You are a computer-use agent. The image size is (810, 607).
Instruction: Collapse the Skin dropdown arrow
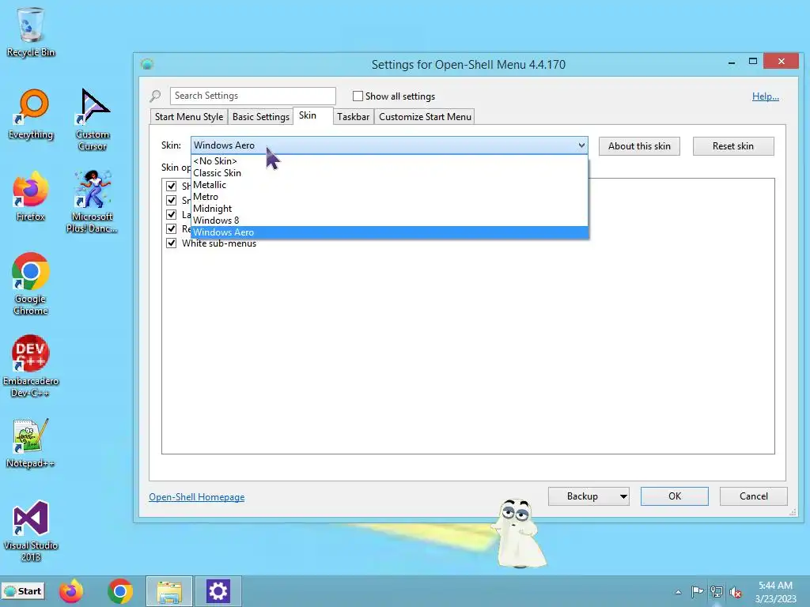[x=581, y=145]
